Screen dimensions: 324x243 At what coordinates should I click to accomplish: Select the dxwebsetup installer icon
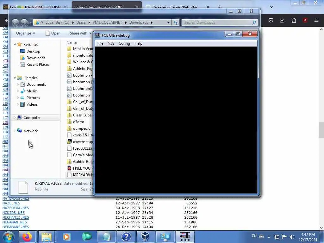tap(69, 141)
